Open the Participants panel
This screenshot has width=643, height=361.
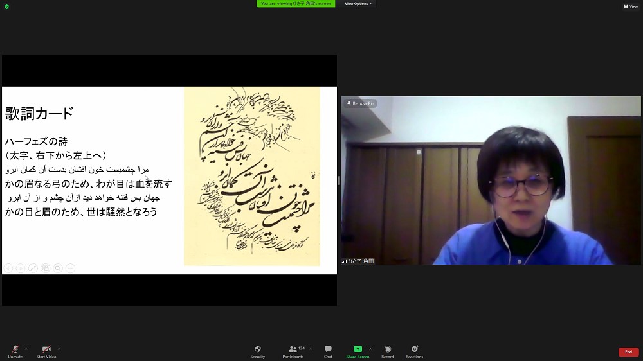click(x=293, y=351)
